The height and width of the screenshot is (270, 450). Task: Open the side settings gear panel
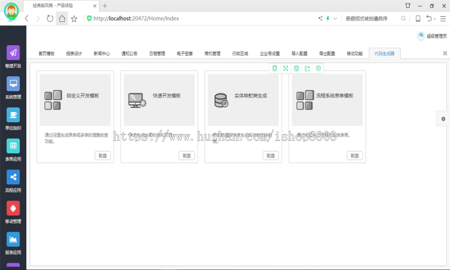(443, 119)
